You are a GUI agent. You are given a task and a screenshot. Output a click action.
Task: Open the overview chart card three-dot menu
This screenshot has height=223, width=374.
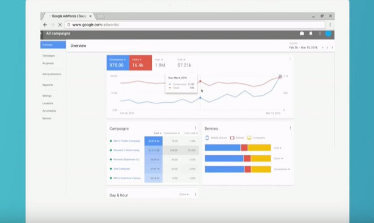point(290,59)
